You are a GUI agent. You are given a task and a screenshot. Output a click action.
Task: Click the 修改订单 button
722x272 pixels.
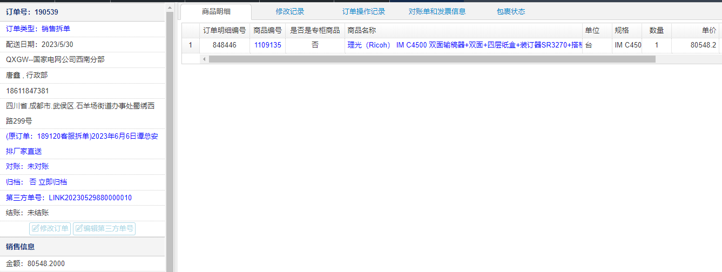[x=50, y=228]
